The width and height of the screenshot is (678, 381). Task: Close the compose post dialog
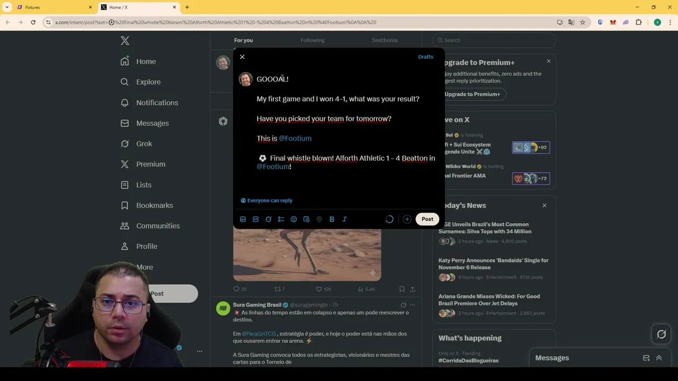(x=242, y=57)
